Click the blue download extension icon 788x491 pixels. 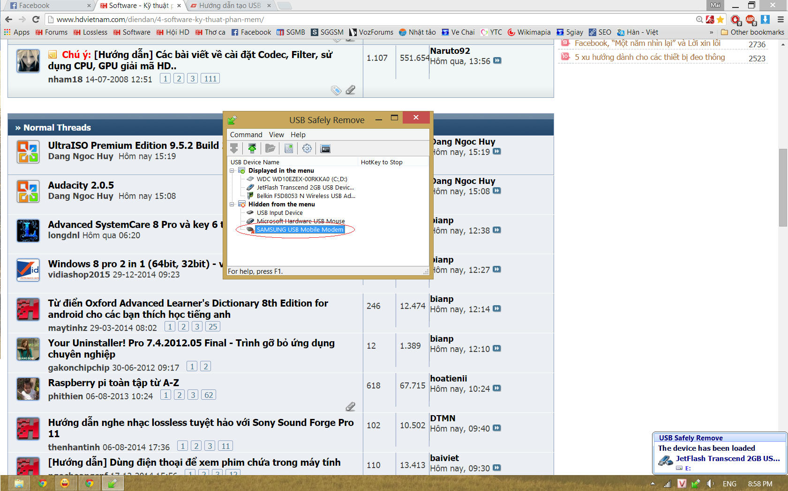pos(765,19)
